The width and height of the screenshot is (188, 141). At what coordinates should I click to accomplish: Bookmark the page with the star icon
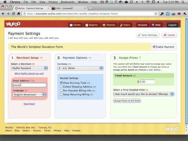coord(156,14)
